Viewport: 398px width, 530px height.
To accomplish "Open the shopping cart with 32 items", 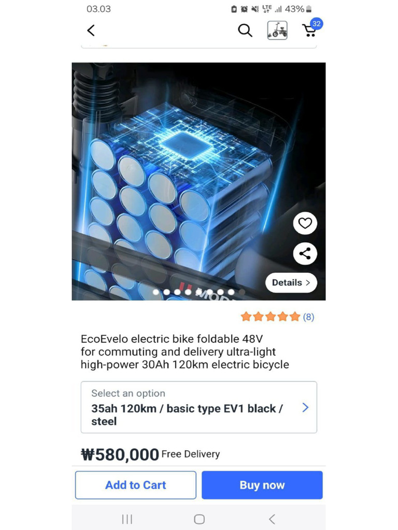I will click(x=309, y=31).
